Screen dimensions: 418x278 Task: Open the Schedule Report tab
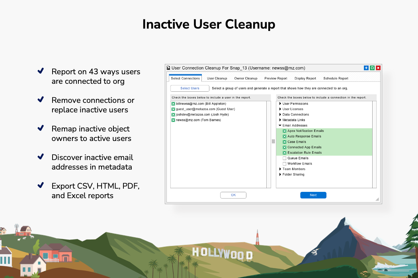tap(336, 78)
